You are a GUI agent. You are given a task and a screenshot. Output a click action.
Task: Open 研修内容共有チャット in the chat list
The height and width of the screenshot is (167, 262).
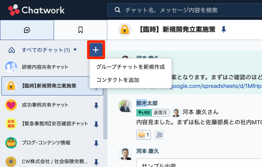click(45, 67)
